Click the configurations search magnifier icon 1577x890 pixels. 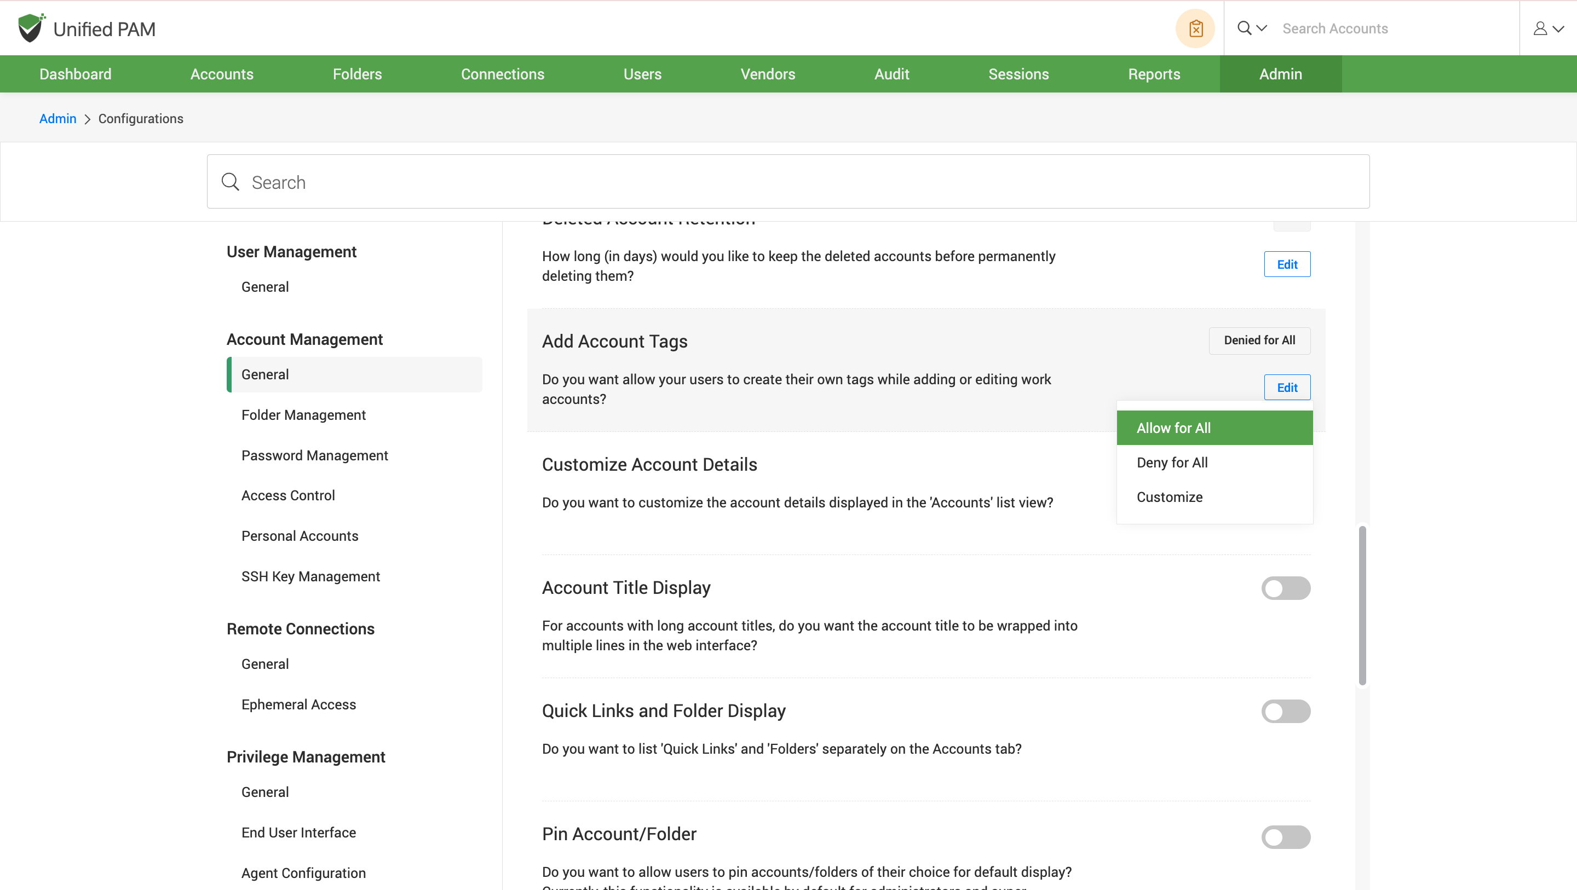[x=230, y=182]
